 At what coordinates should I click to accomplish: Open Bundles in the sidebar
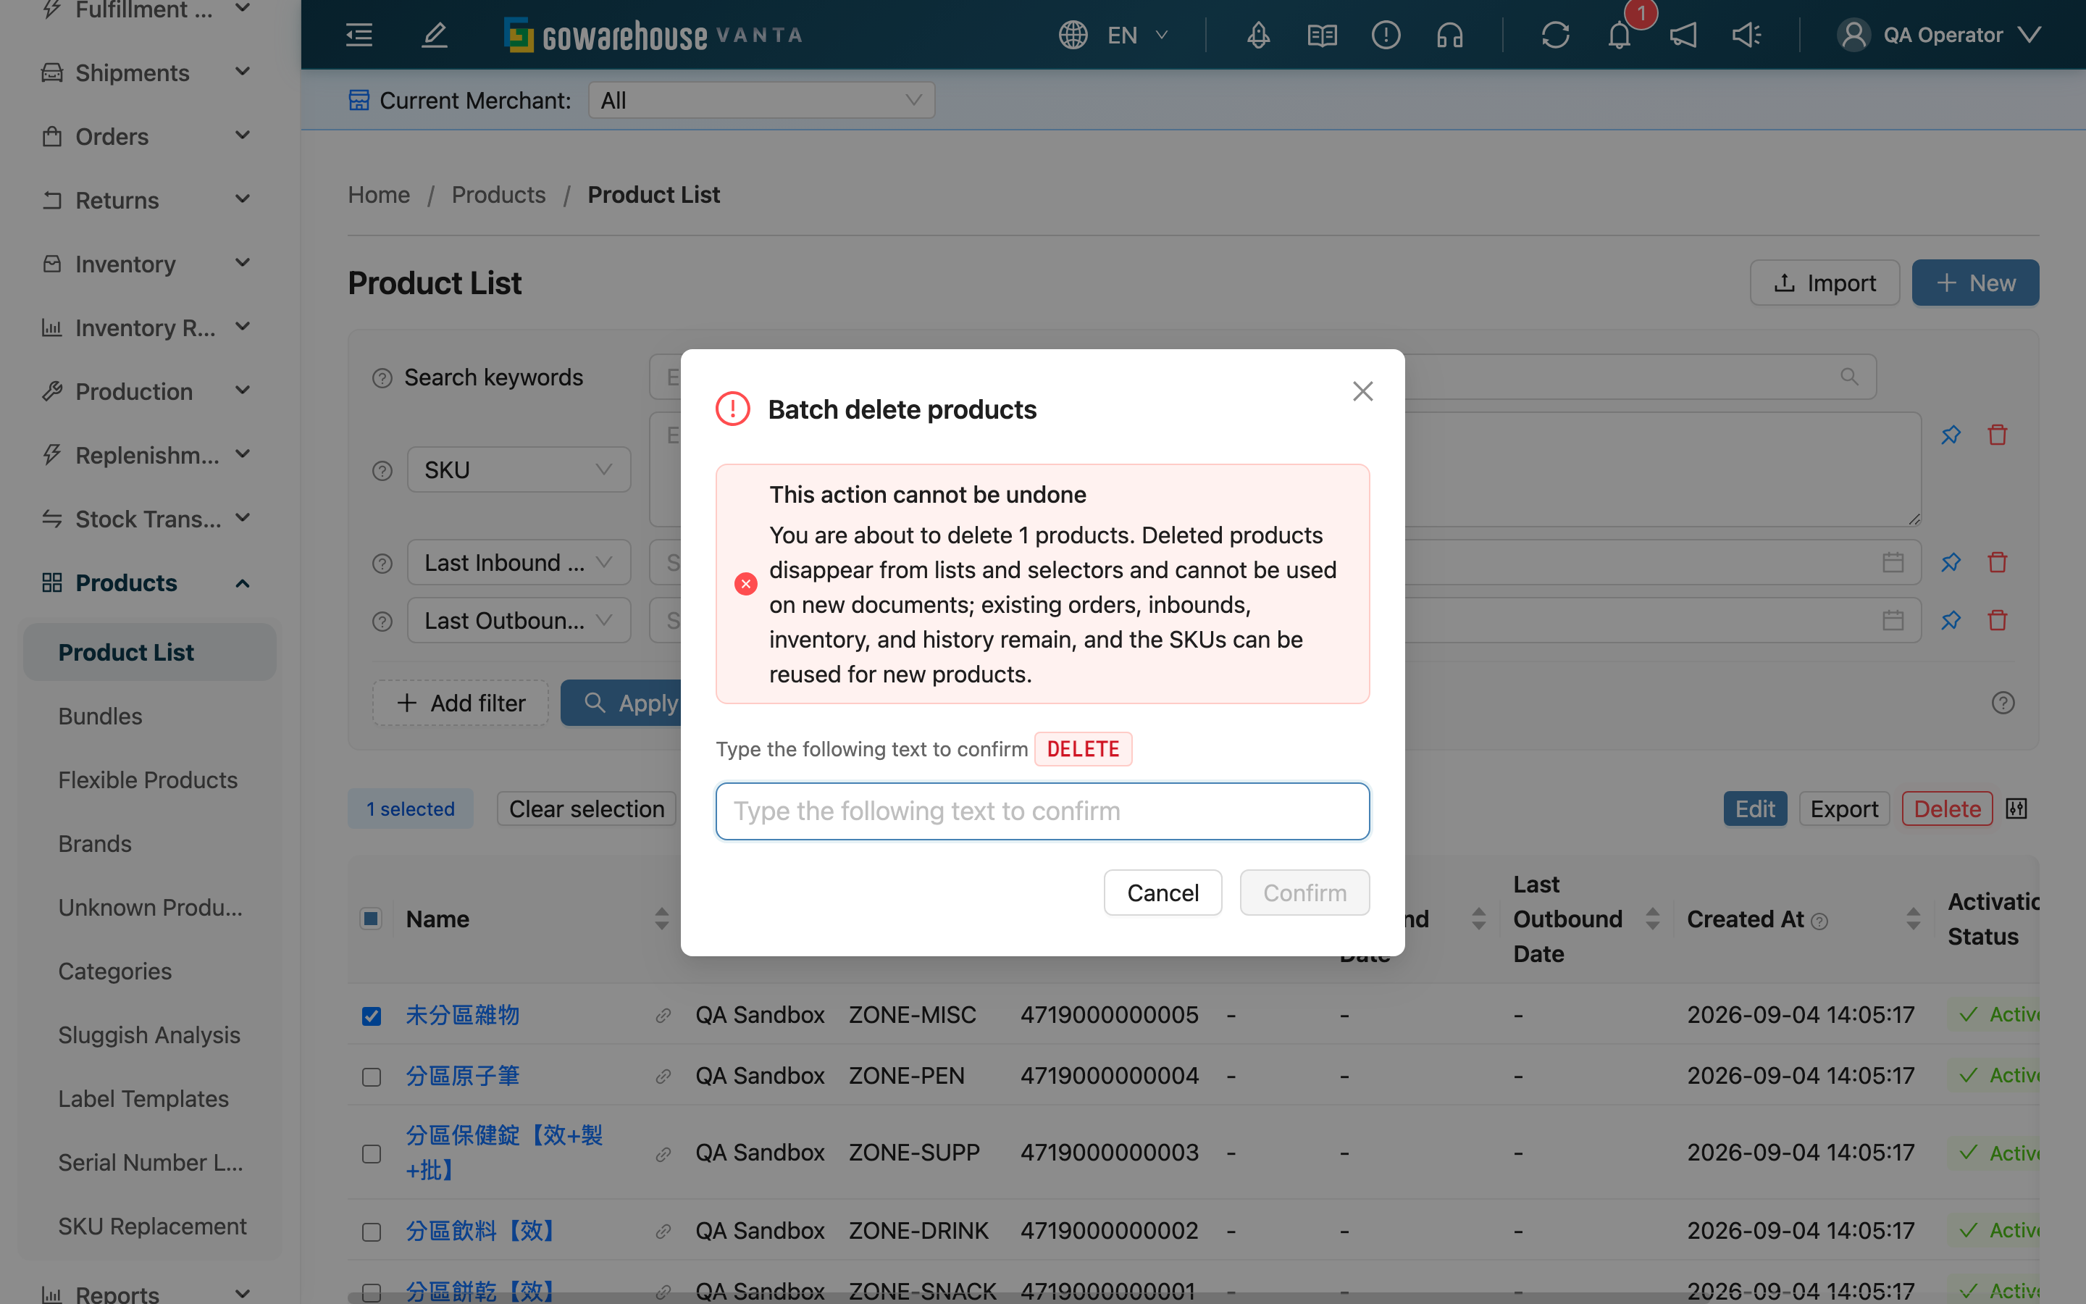coord(100,716)
